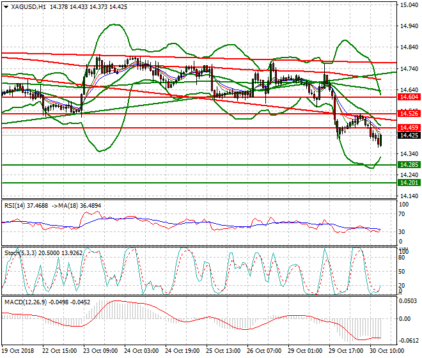The width and height of the screenshot is (422, 358).
Task: Click the black 14.425 current price tag
Action: pos(408,136)
